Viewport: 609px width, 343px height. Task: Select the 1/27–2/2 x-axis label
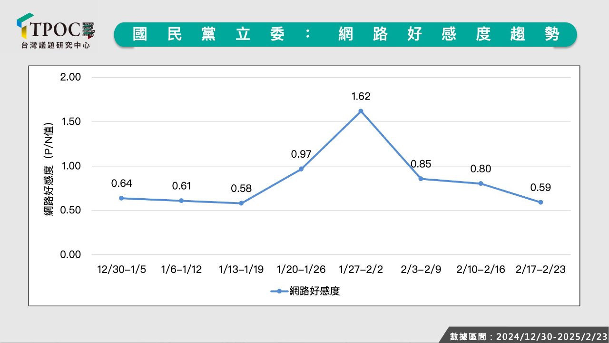[x=361, y=270]
